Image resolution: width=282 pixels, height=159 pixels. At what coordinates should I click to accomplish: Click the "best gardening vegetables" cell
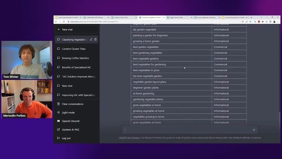(x=171, y=53)
